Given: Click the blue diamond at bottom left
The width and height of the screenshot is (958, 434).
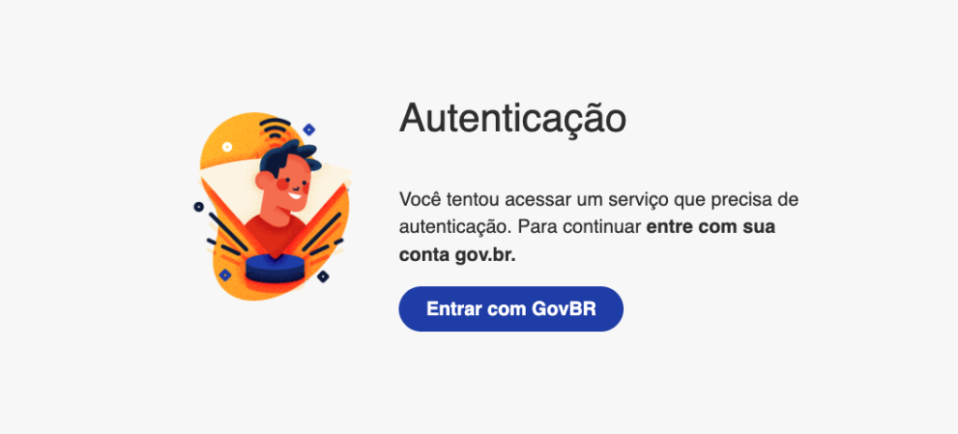Looking at the screenshot, I should [225, 275].
